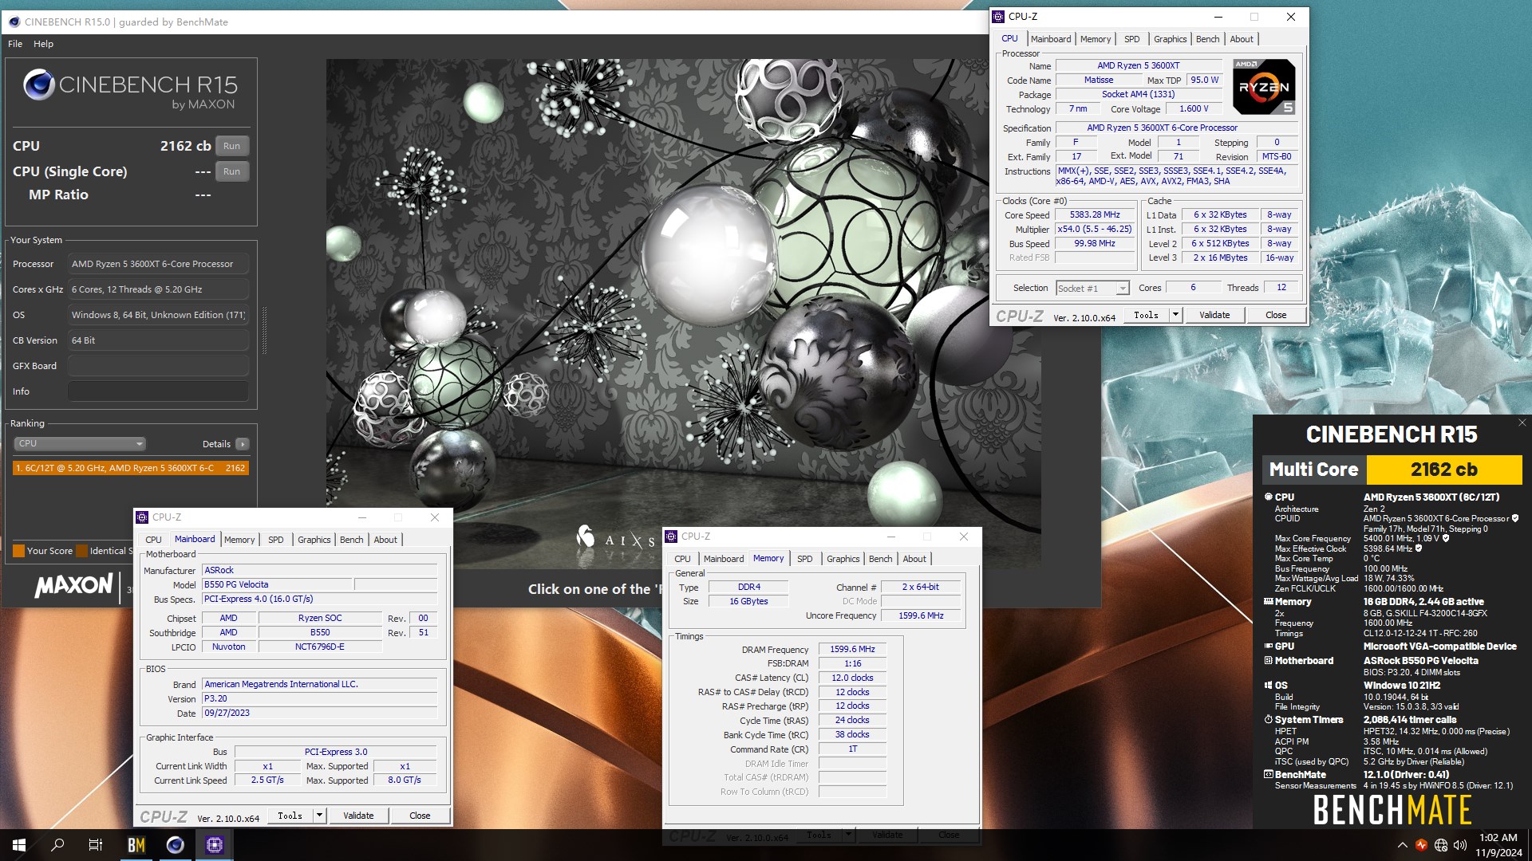Click yellow 2162 cb Multi Core score

tap(1444, 470)
